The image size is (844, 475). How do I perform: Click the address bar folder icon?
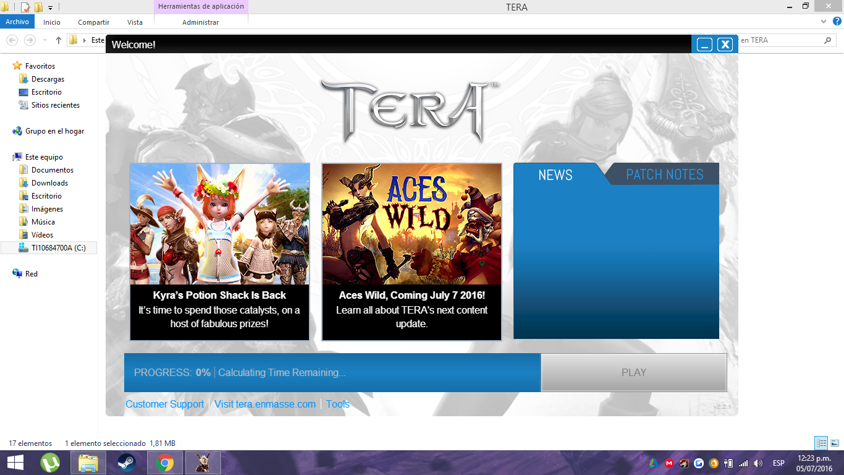[74, 40]
